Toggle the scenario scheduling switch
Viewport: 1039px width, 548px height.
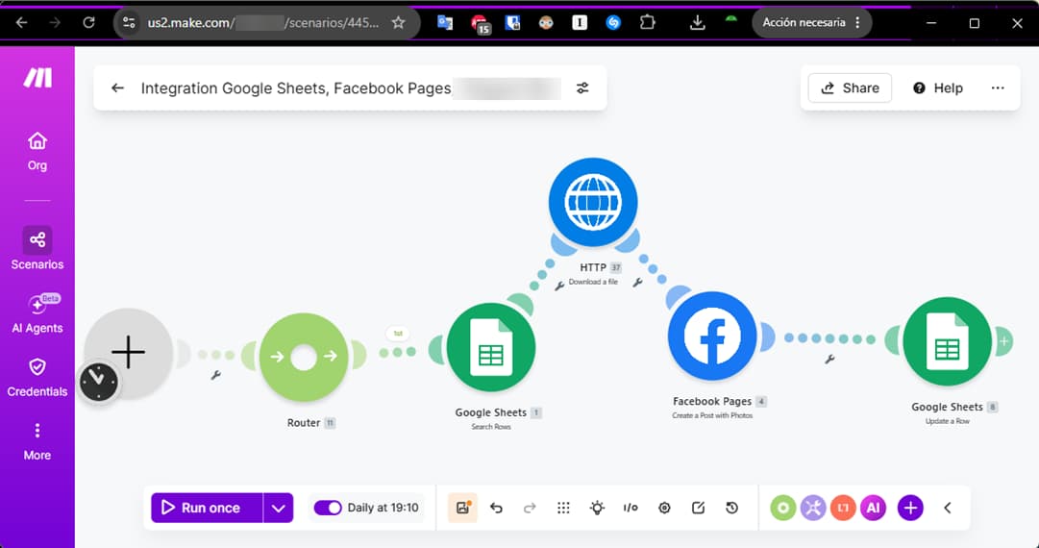click(x=328, y=508)
